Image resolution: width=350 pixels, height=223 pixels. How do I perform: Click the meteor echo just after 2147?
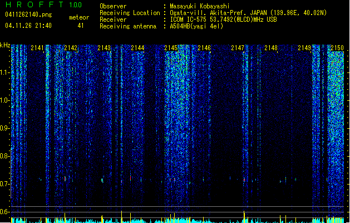(x=244, y=180)
